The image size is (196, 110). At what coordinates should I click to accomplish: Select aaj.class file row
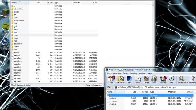tap(55, 82)
